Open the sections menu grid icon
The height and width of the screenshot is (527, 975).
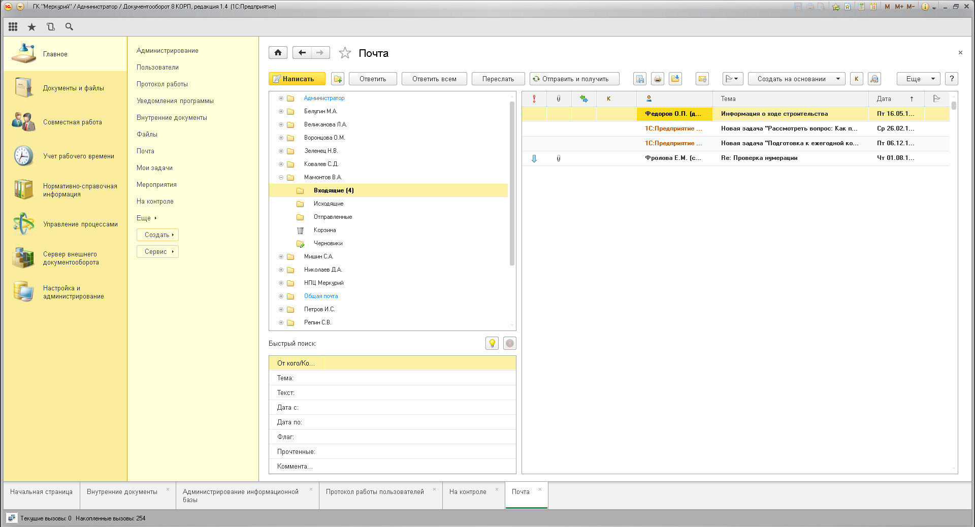pos(13,27)
